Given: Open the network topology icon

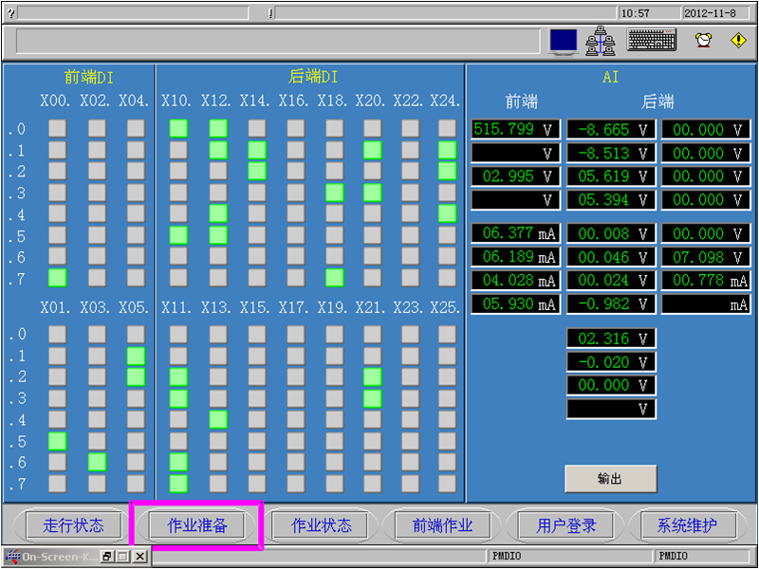Looking at the screenshot, I should click(x=601, y=41).
